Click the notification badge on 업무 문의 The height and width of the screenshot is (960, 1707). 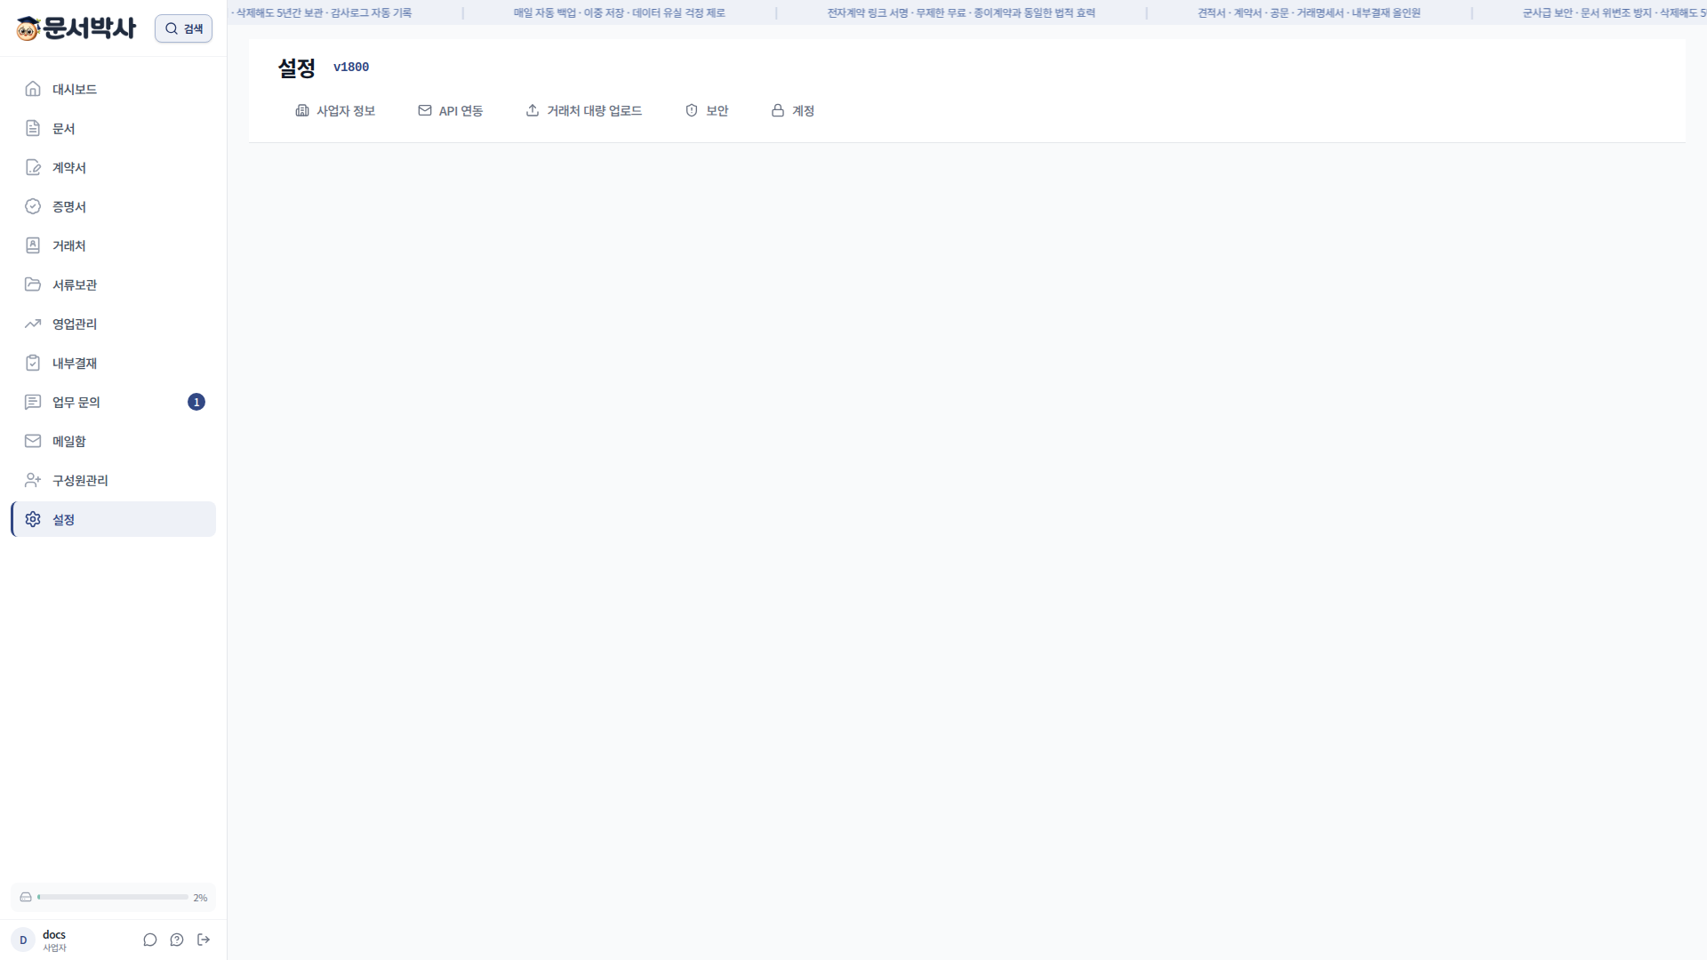(196, 402)
